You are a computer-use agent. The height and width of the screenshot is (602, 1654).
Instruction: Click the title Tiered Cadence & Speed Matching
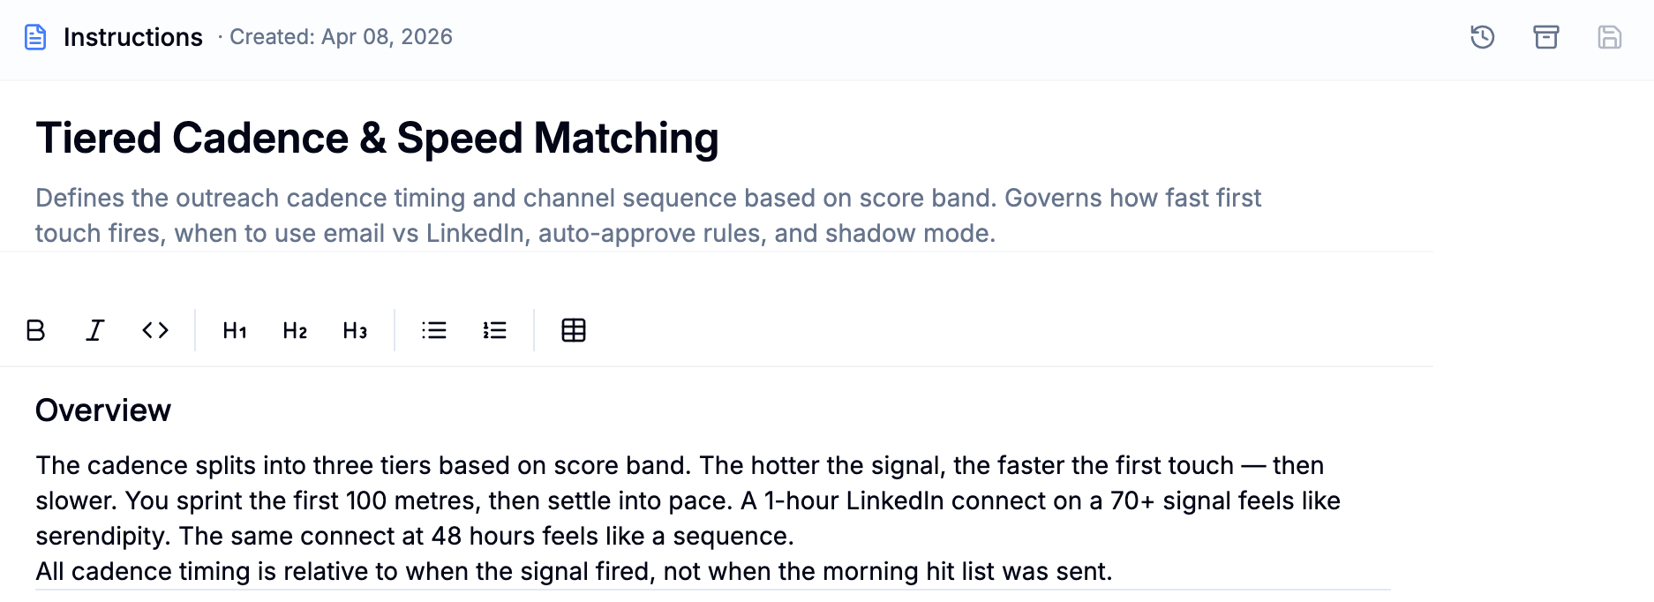[x=377, y=137]
